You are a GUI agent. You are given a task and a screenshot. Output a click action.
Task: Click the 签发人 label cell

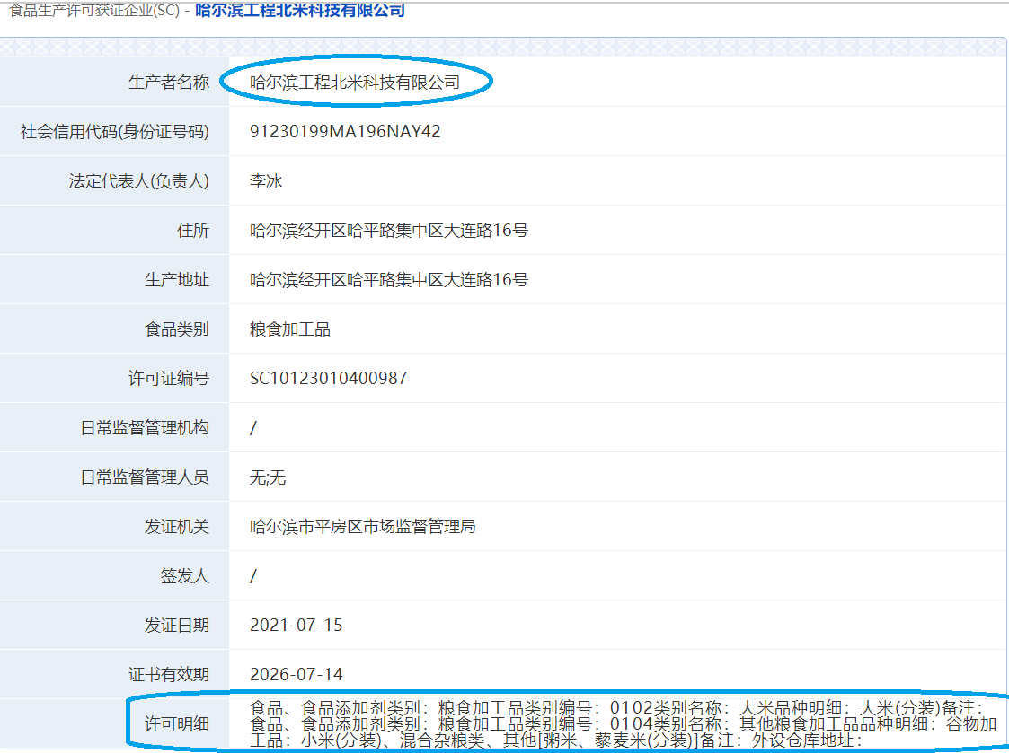114,575
